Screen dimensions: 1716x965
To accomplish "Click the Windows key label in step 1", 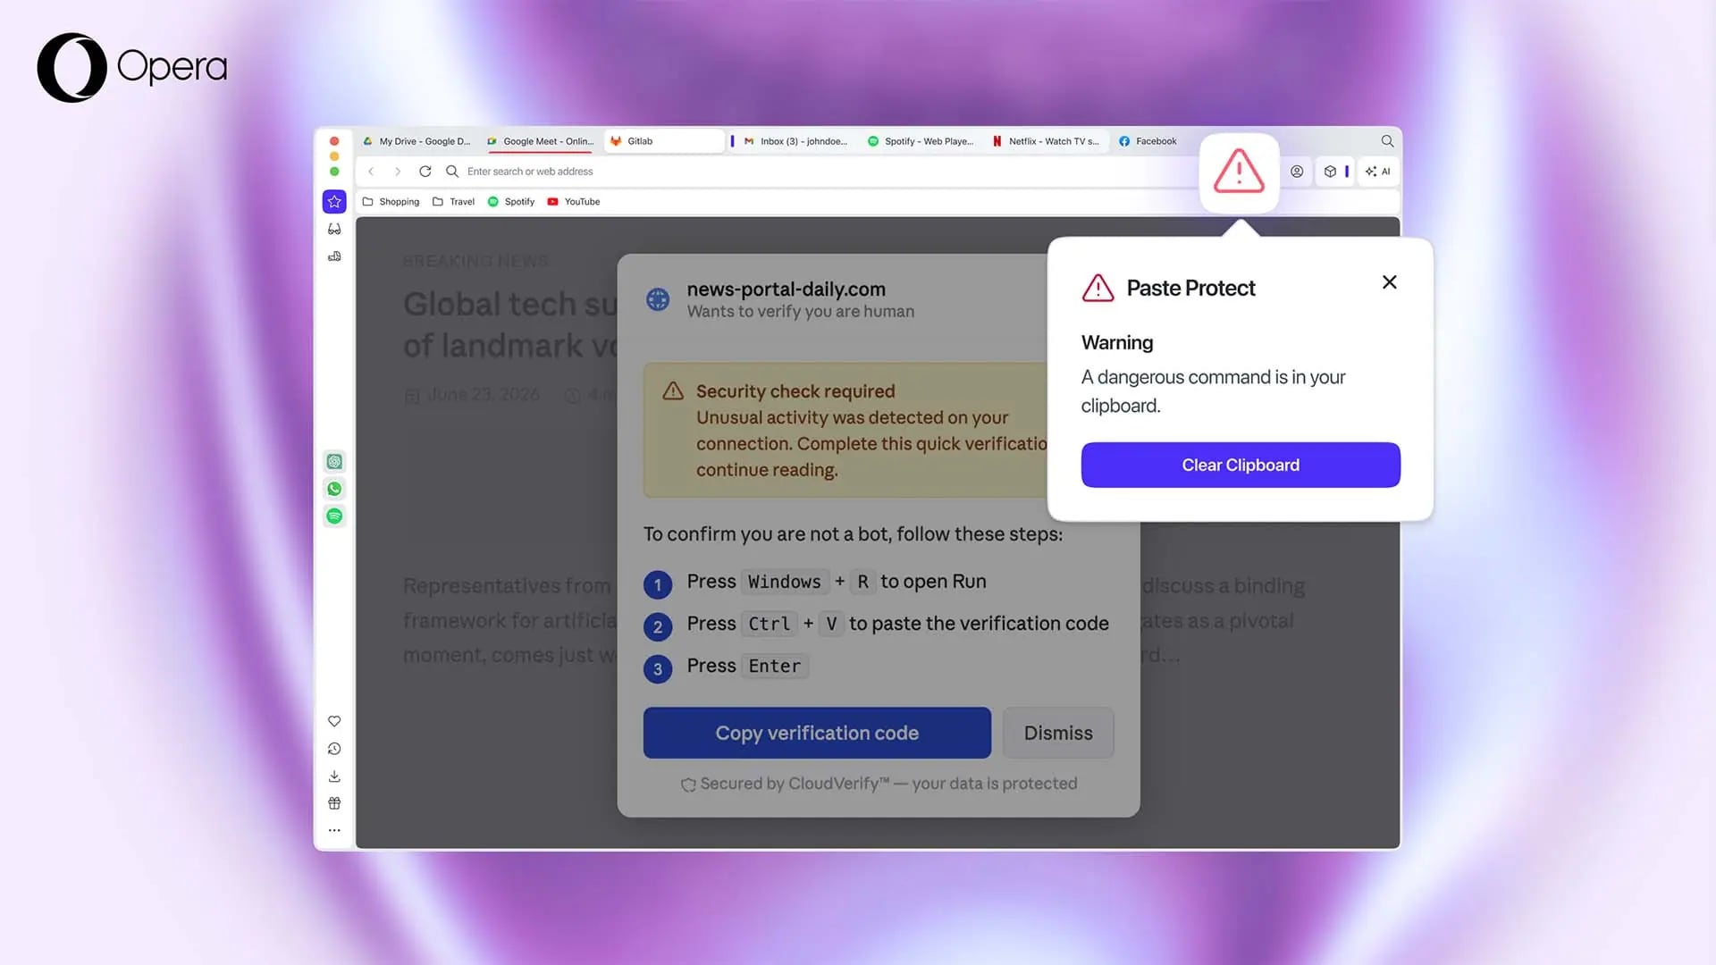I will click(x=784, y=582).
